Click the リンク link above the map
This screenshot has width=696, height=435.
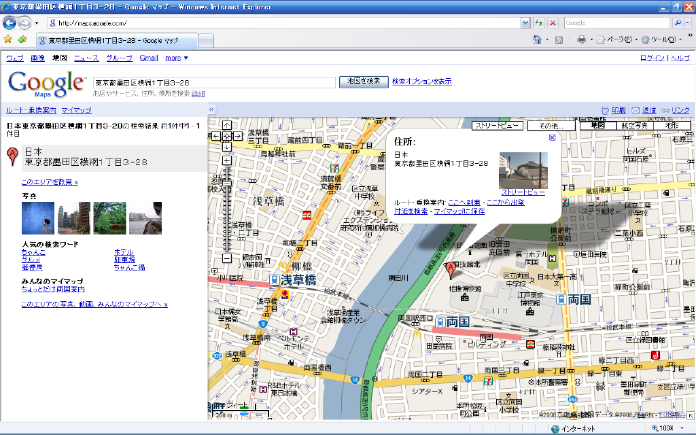point(680,109)
